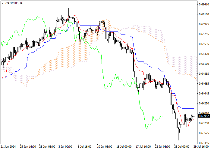The image size is (211, 150).
Task: Click time axis label 25 Jul 00:00
Action: tap(182, 147)
